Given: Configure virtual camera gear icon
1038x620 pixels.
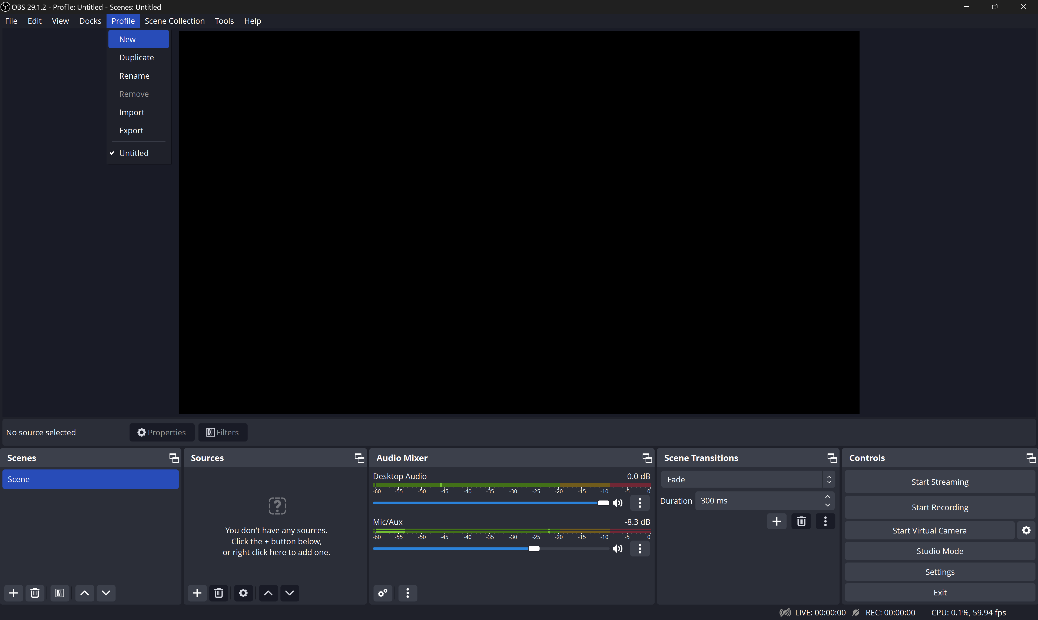Looking at the screenshot, I should point(1026,530).
